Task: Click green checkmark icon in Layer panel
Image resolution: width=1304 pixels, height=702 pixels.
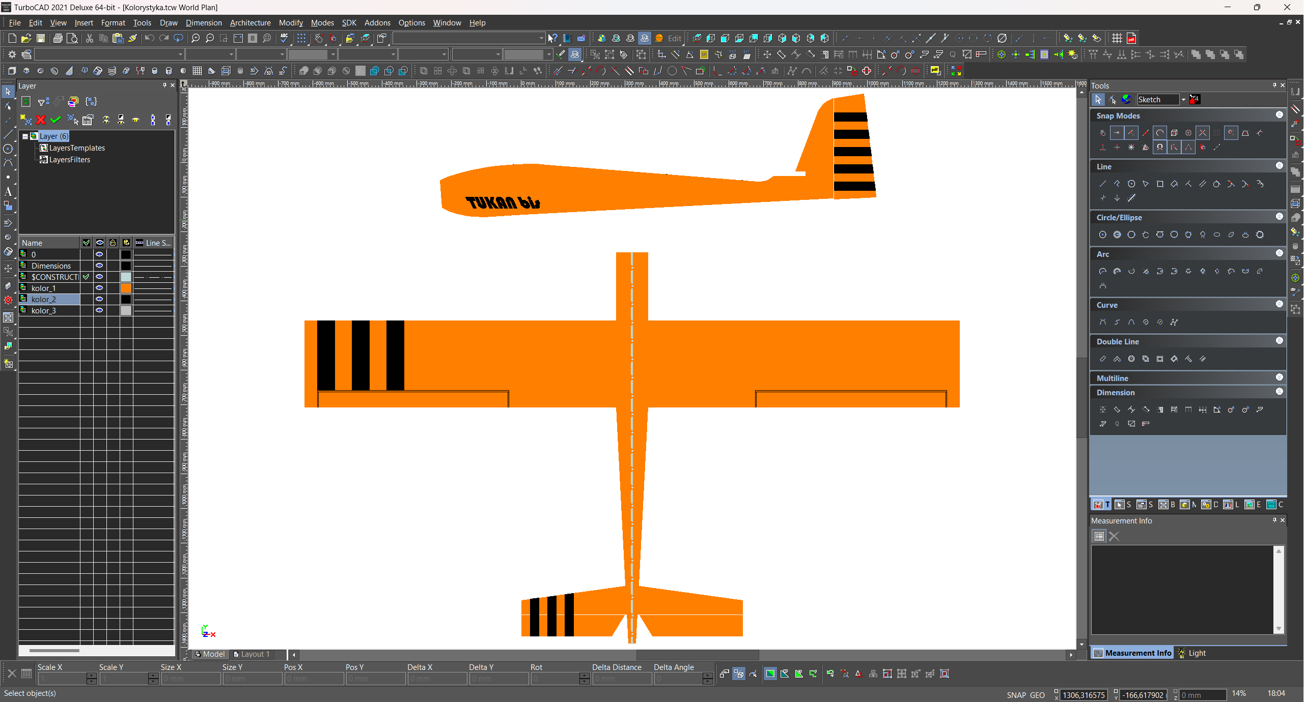Action: (56, 120)
